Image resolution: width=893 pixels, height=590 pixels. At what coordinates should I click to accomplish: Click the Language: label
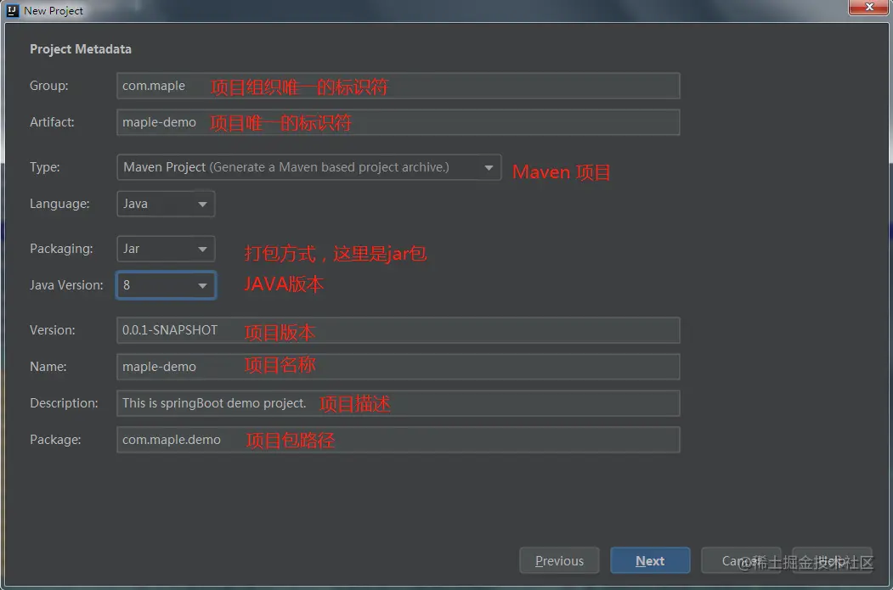point(59,204)
